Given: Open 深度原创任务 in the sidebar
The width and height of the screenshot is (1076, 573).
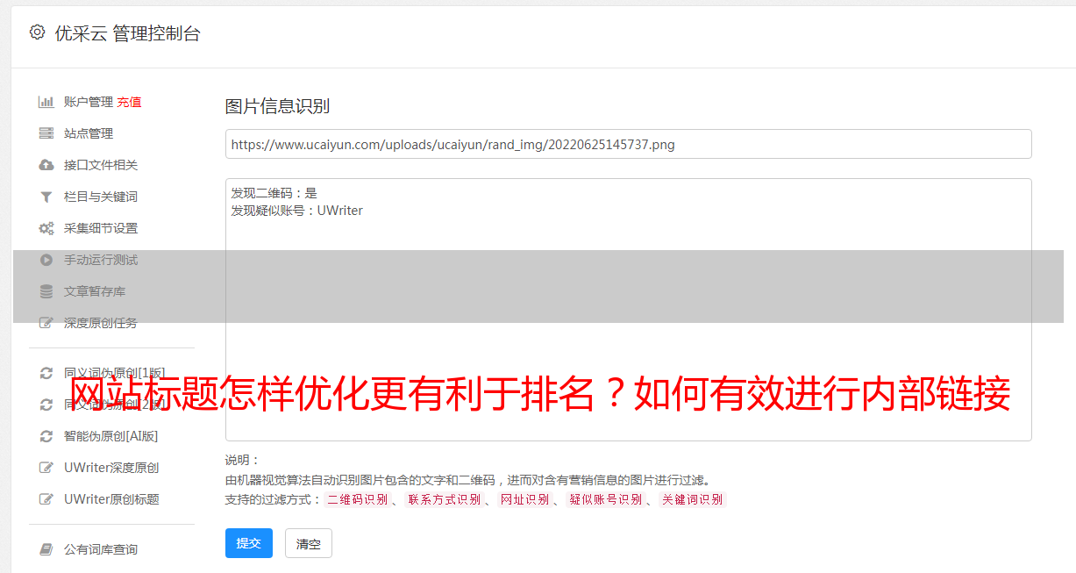Looking at the screenshot, I should click(x=101, y=323).
